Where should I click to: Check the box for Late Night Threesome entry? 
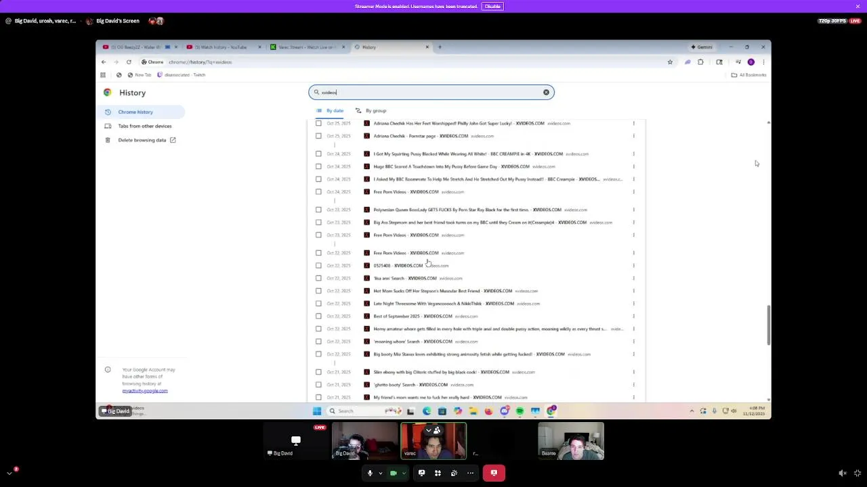coord(318,303)
